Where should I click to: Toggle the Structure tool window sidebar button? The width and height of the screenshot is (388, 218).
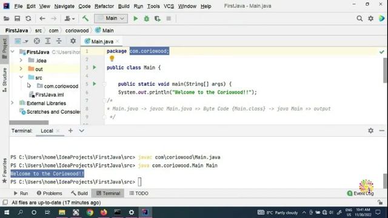point(4,80)
